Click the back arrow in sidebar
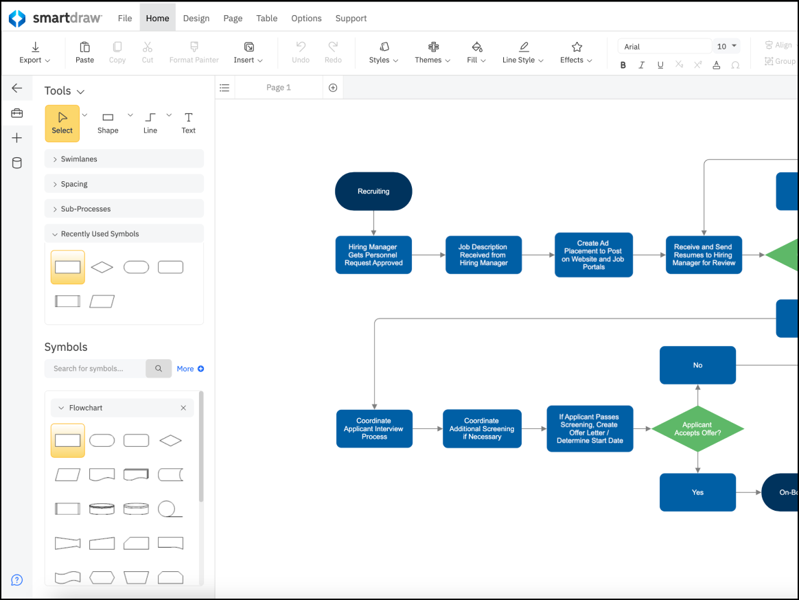The height and width of the screenshot is (600, 799). [16, 88]
